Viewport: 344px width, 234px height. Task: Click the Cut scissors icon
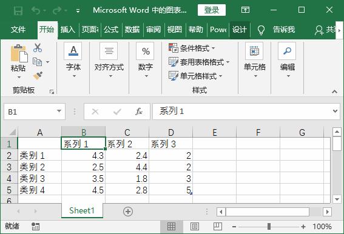click(38, 48)
